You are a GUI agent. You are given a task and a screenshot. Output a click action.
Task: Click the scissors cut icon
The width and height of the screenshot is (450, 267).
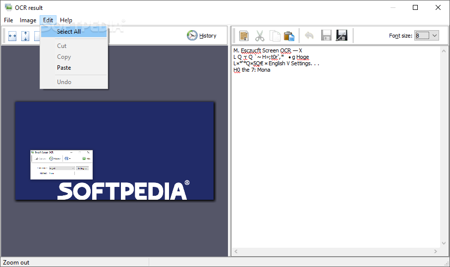pyautogui.click(x=259, y=36)
